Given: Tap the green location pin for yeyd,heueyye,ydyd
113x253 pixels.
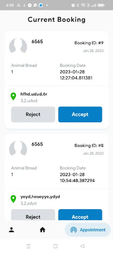Looking at the screenshot, I should 13,199.
